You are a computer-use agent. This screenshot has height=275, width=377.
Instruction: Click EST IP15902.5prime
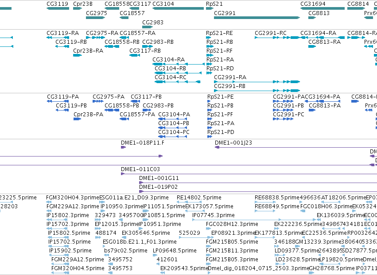tap(70, 251)
